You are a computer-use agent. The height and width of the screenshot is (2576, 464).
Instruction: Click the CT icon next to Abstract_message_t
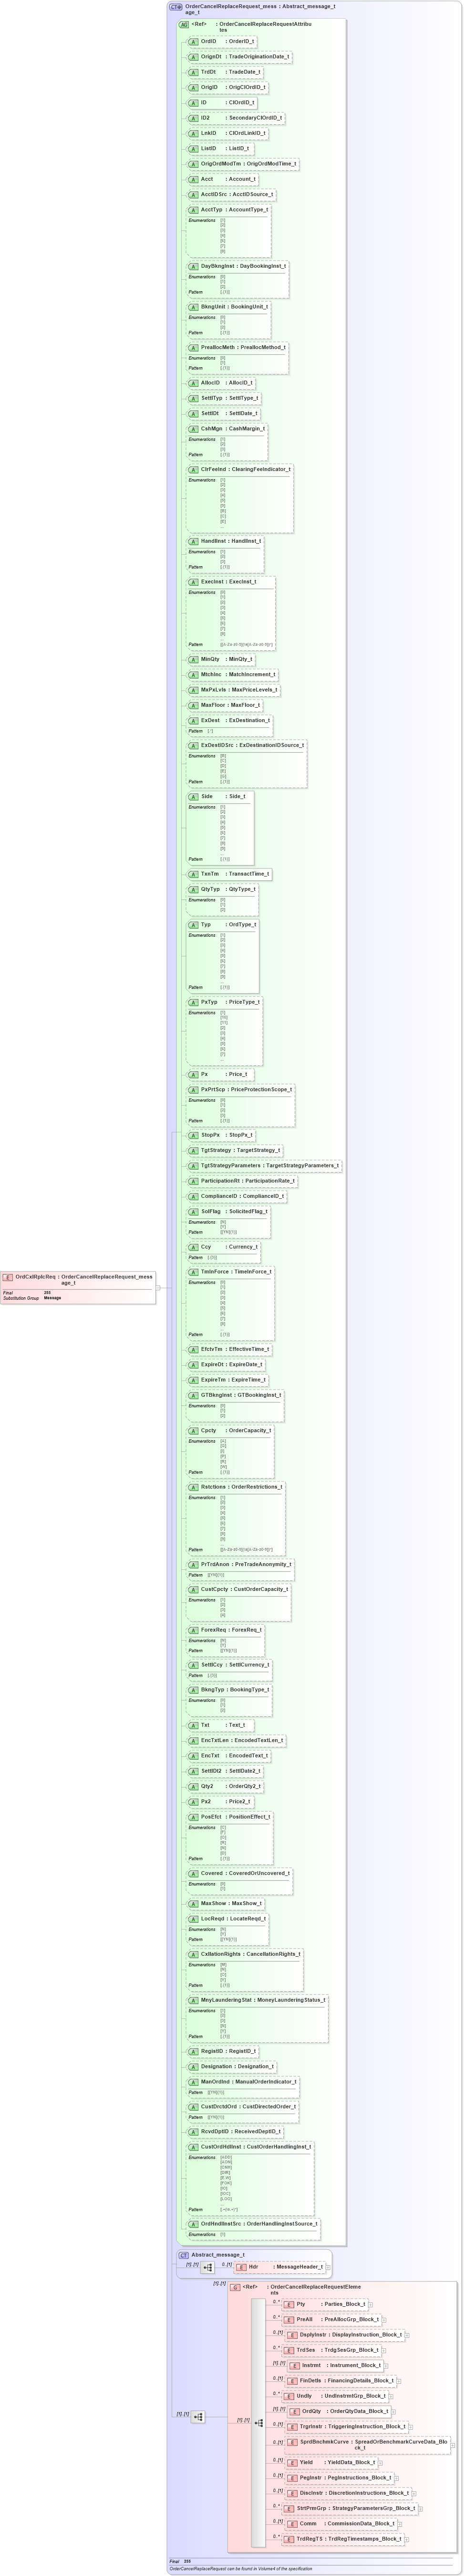click(x=184, y=2255)
